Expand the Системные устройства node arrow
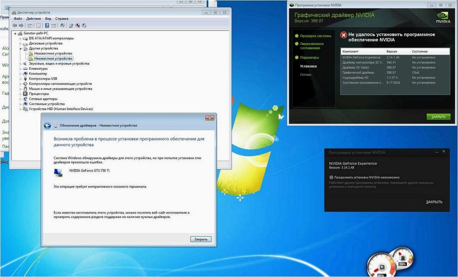The height and width of the screenshot is (277, 458). tap(21, 104)
